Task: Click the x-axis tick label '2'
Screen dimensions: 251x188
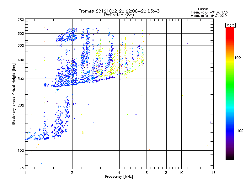Action: 72,173
